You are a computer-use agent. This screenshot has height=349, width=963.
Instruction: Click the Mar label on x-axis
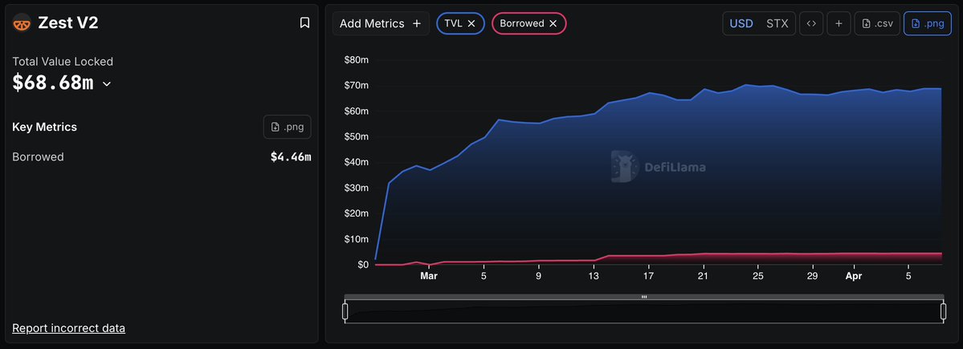[429, 276]
